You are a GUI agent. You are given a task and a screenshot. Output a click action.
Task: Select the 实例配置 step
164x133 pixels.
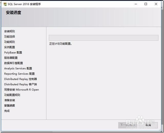point(9,47)
